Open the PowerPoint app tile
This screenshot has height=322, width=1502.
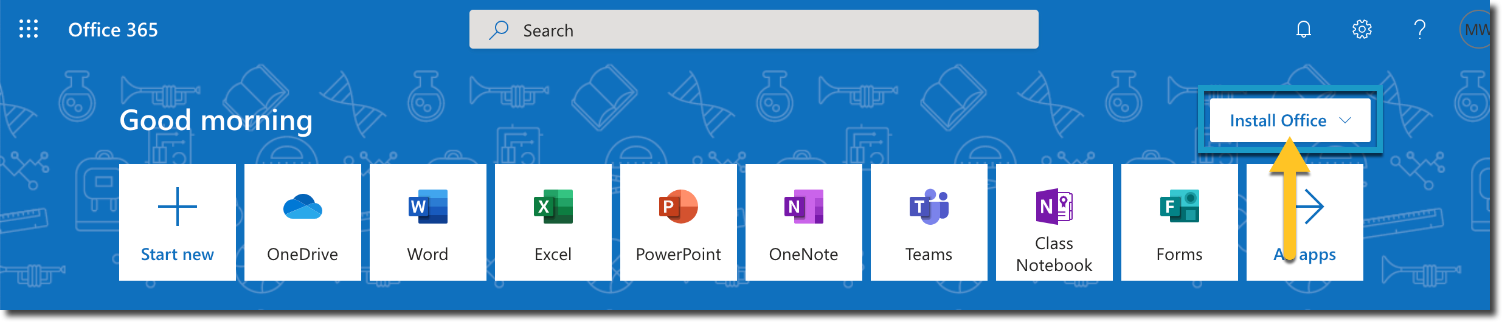pos(679,222)
